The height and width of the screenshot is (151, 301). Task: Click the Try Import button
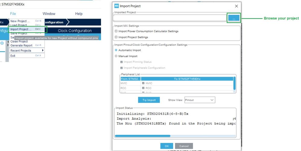point(149,100)
